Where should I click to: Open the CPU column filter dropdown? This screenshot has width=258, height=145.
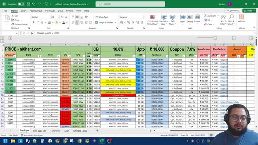pyautogui.click(x=69, y=56)
